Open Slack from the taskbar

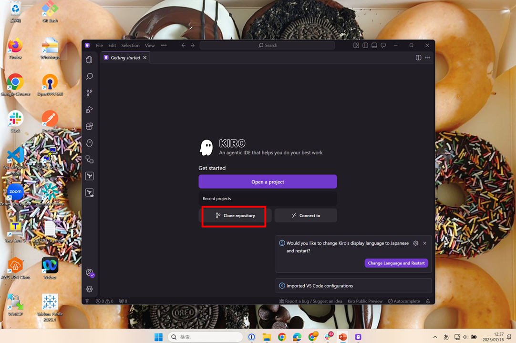point(328,337)
